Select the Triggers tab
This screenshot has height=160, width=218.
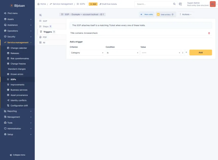(52, 32)
